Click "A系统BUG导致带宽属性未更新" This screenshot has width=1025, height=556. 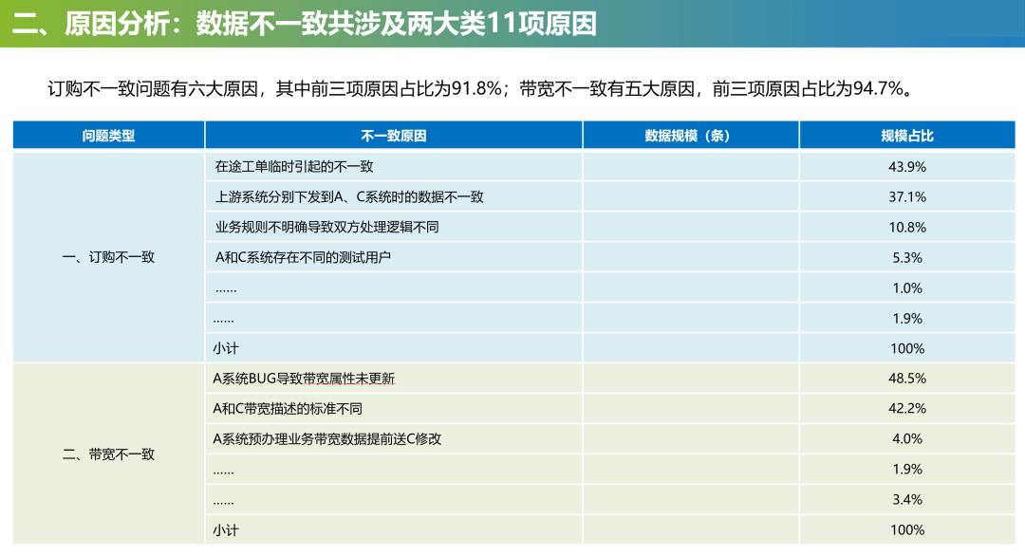(304, 379)
